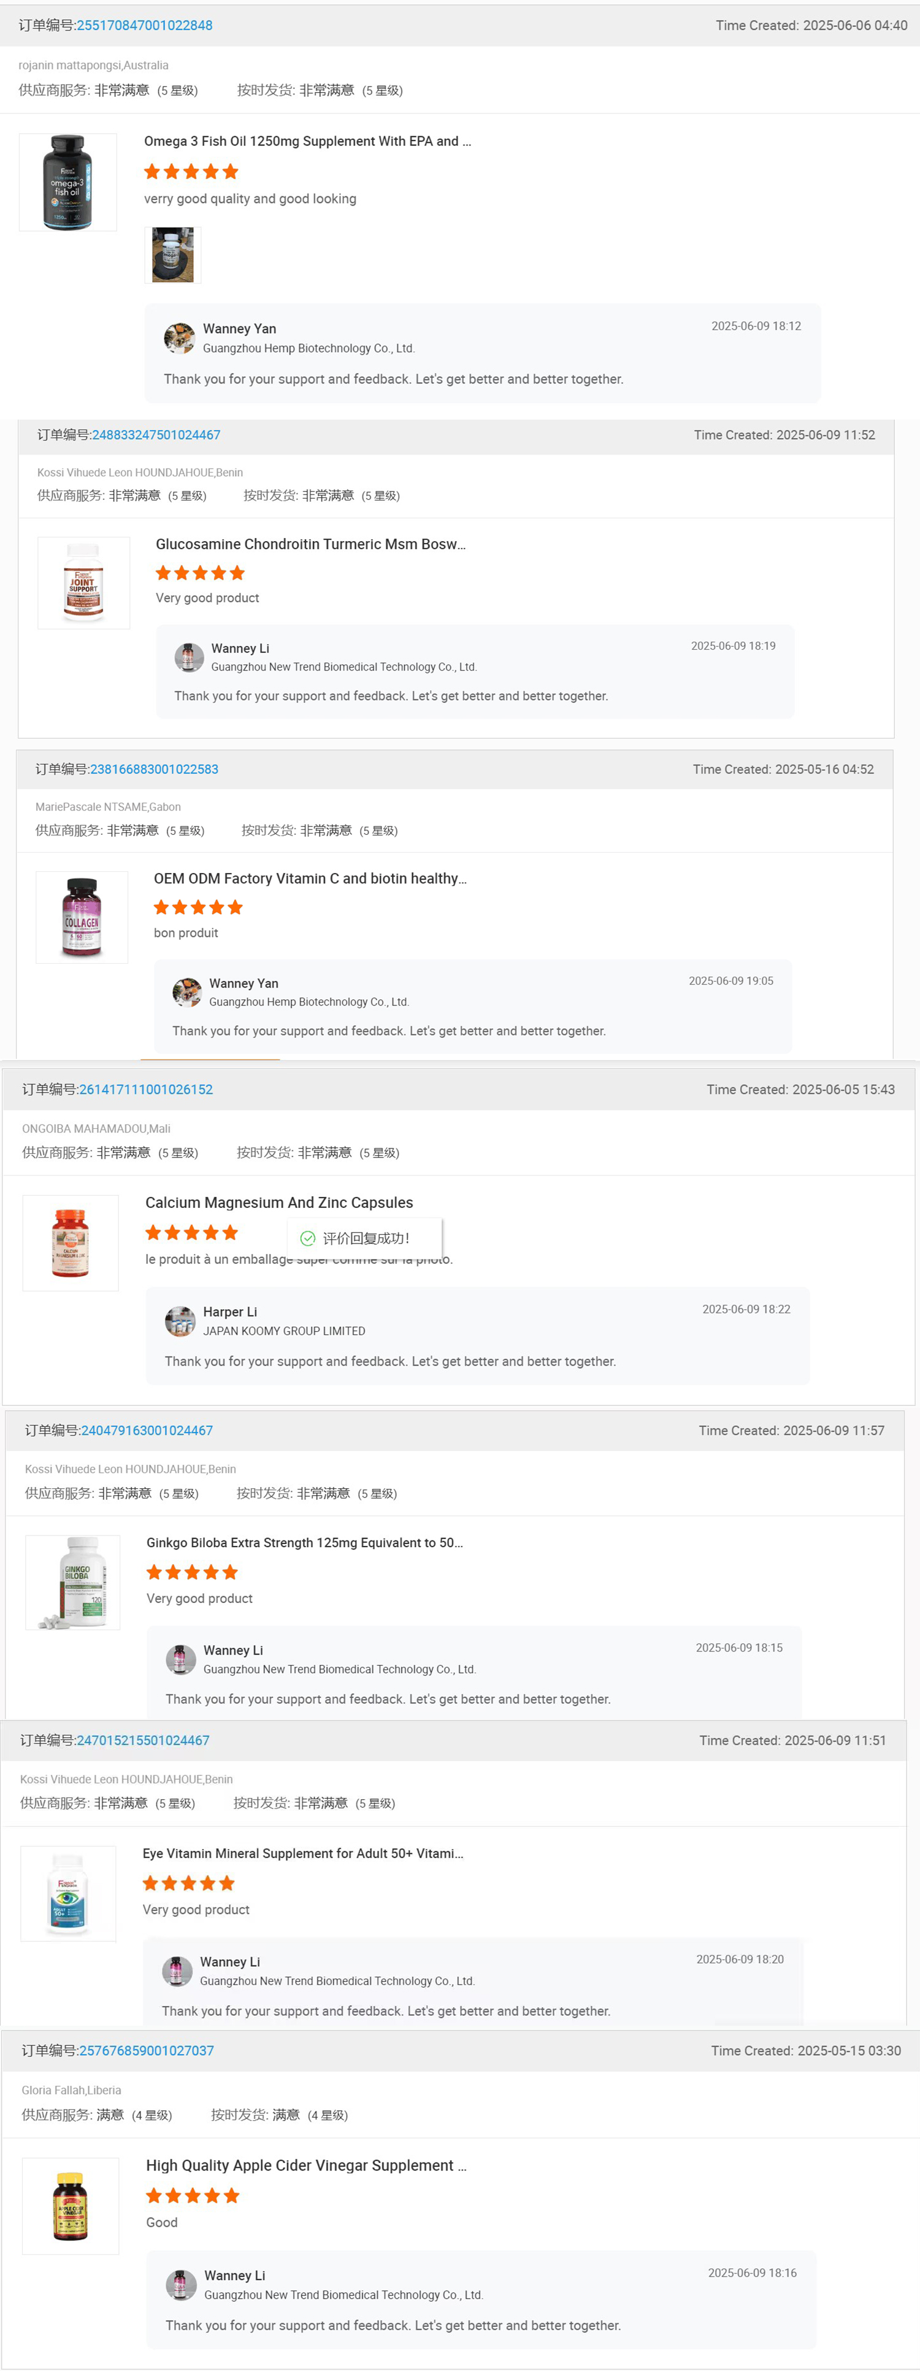This screenshot has height=2371, width=920.
Task: Click the fifth star of the Omega 3 rating
Action: [230, 171]
